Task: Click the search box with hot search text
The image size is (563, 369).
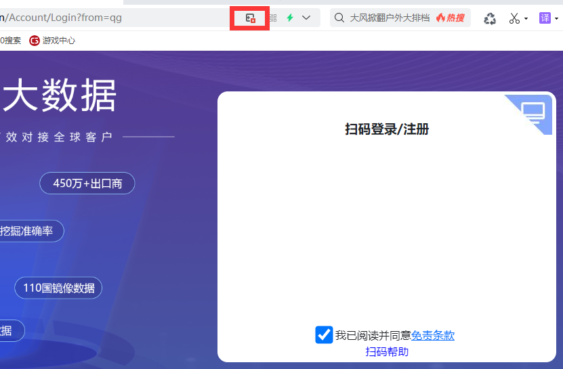Action: pos(400,18)
